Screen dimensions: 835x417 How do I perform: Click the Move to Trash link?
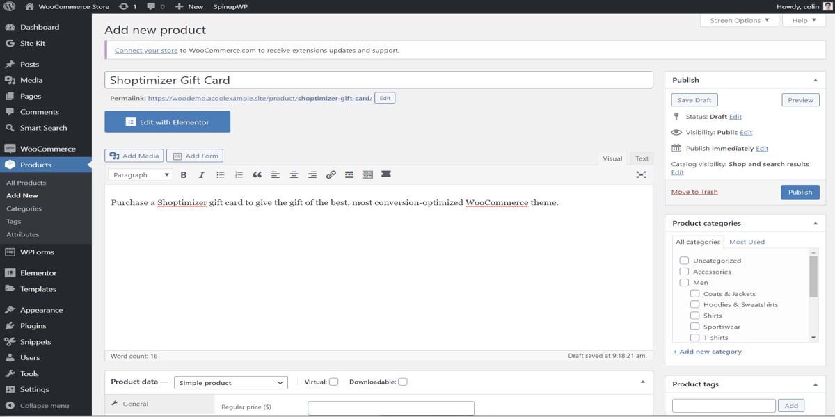coord(694,192)
